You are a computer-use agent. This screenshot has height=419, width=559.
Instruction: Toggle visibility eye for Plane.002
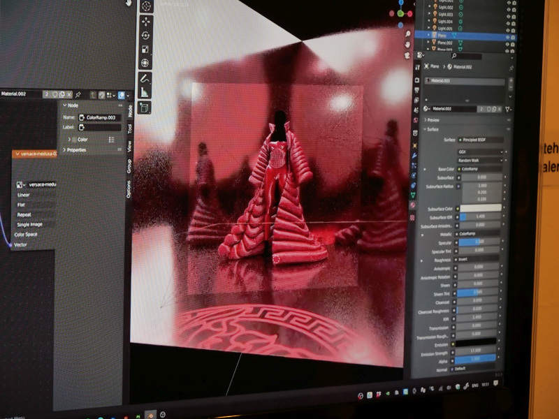[x=508, y=44]
